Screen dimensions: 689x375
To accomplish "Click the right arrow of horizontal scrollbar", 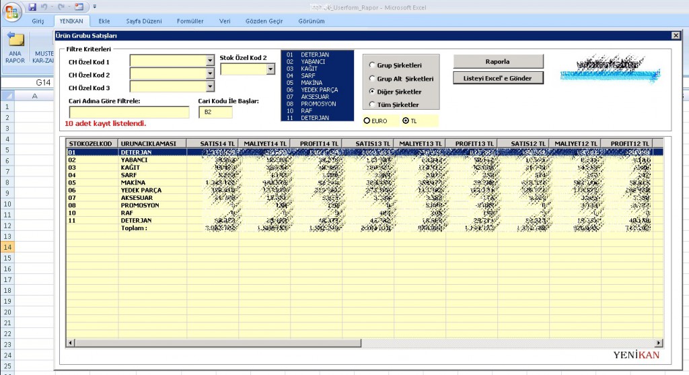I will click(659, 343).
